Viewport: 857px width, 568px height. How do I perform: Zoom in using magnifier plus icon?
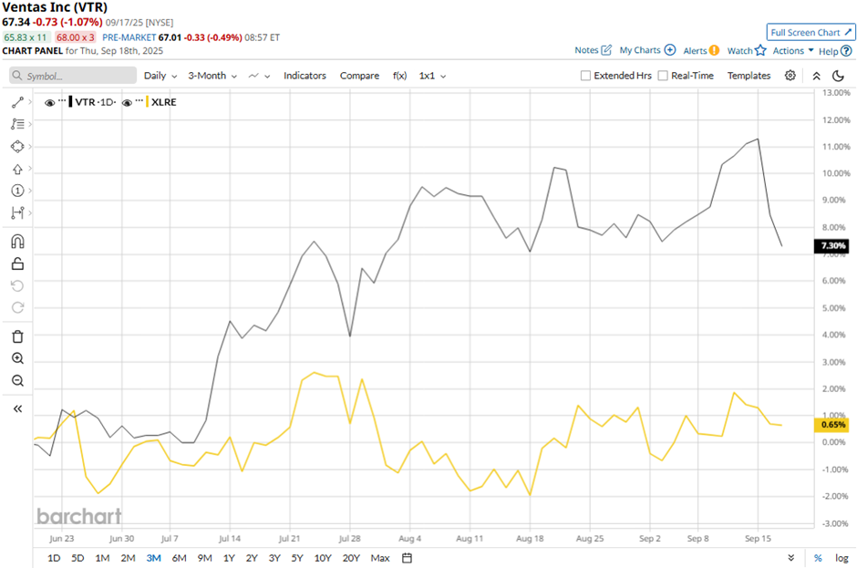[17, 358]
